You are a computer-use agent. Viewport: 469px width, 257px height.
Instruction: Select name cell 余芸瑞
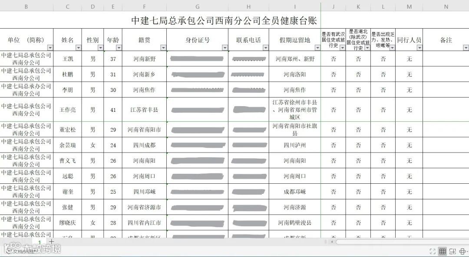[x=68, y=145]
